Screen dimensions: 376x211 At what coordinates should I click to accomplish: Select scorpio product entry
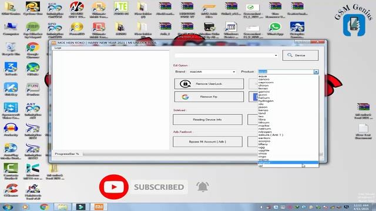[288, 141]
